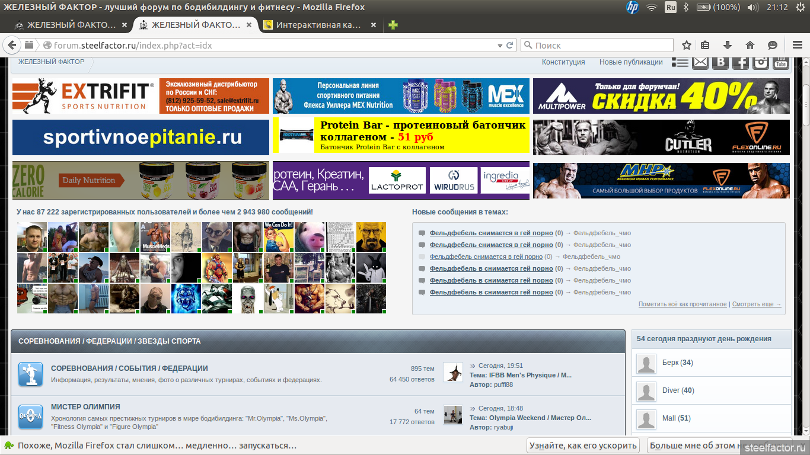The image size is (810, 455).
Task: Click the arrow icon before Сегодня, 19:51
Action: [x=473, y=366]
